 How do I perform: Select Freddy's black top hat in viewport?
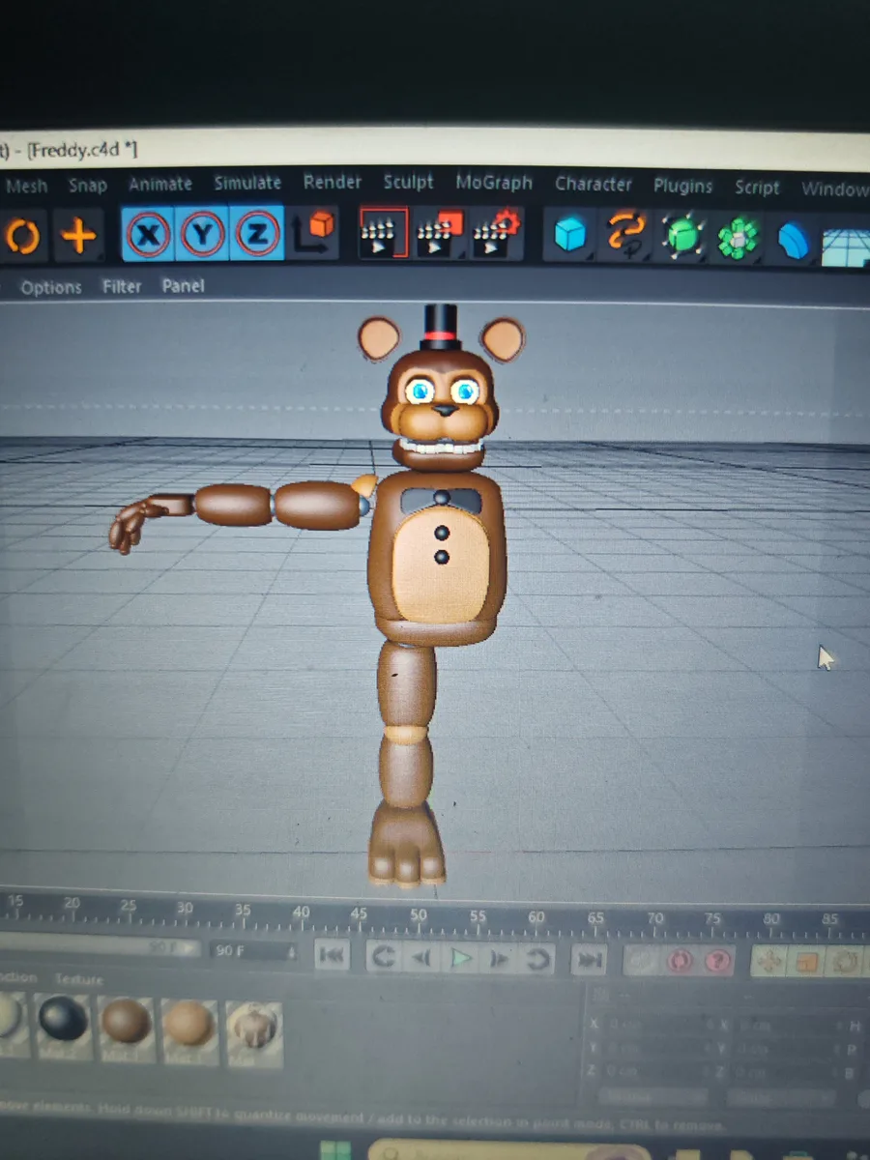pos(440,327)
